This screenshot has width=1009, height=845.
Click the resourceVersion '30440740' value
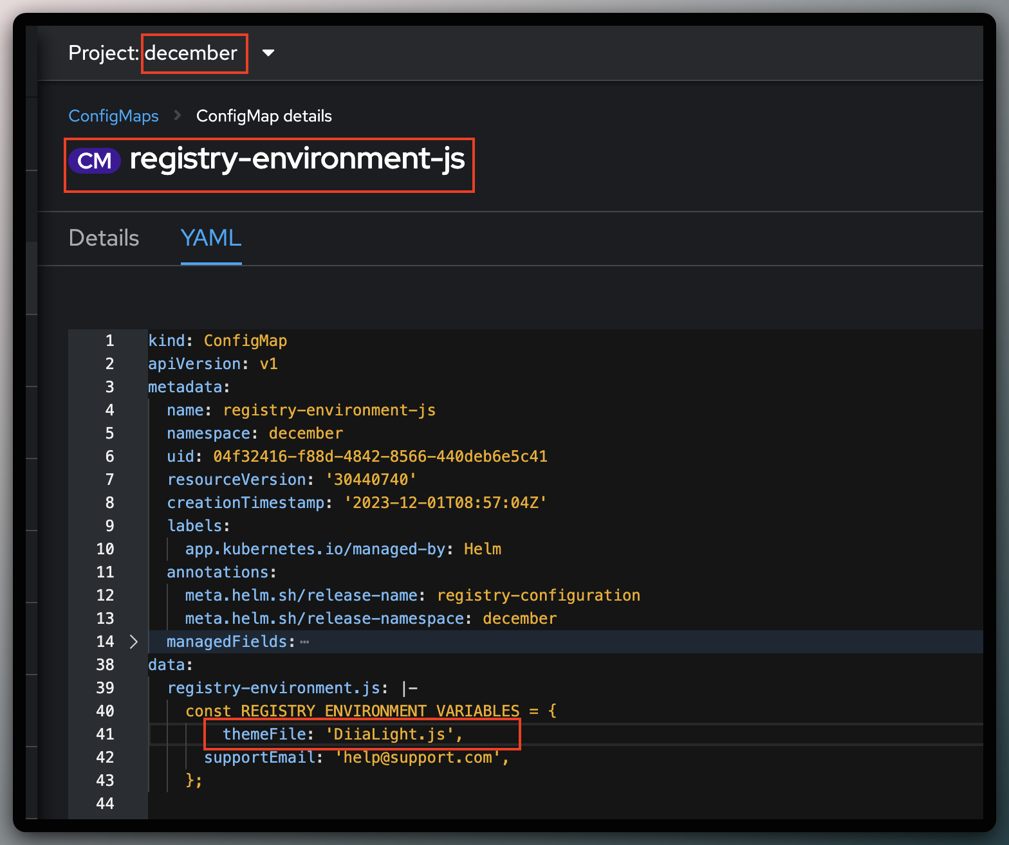tap(371, 480)
